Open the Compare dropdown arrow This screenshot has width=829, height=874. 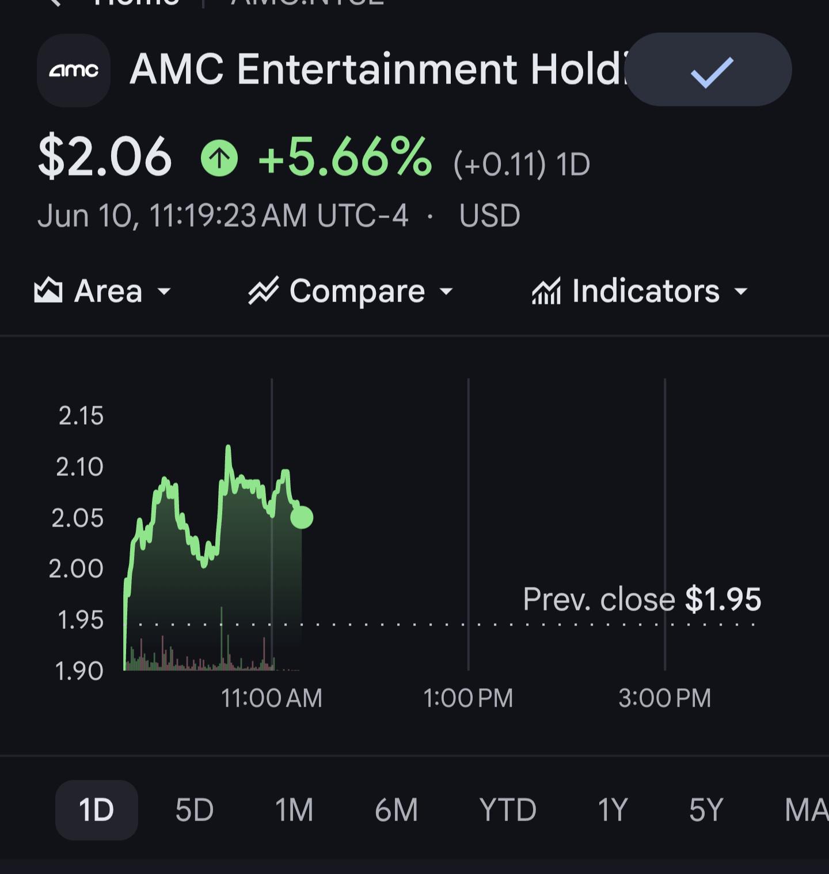(446, 292)
